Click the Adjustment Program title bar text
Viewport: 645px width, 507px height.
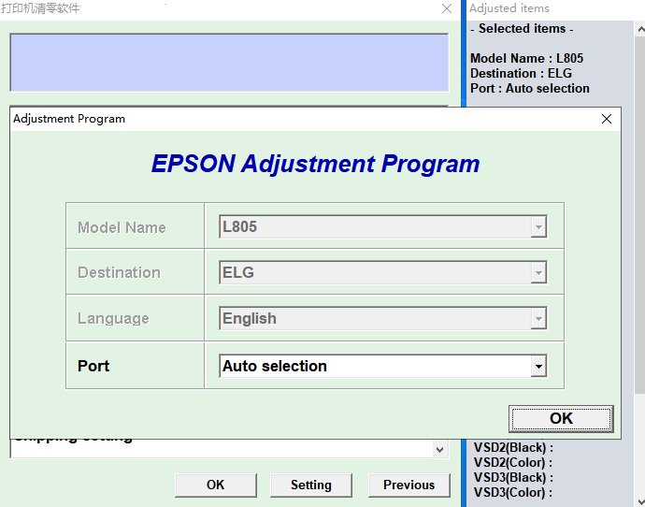click(69, 119)
